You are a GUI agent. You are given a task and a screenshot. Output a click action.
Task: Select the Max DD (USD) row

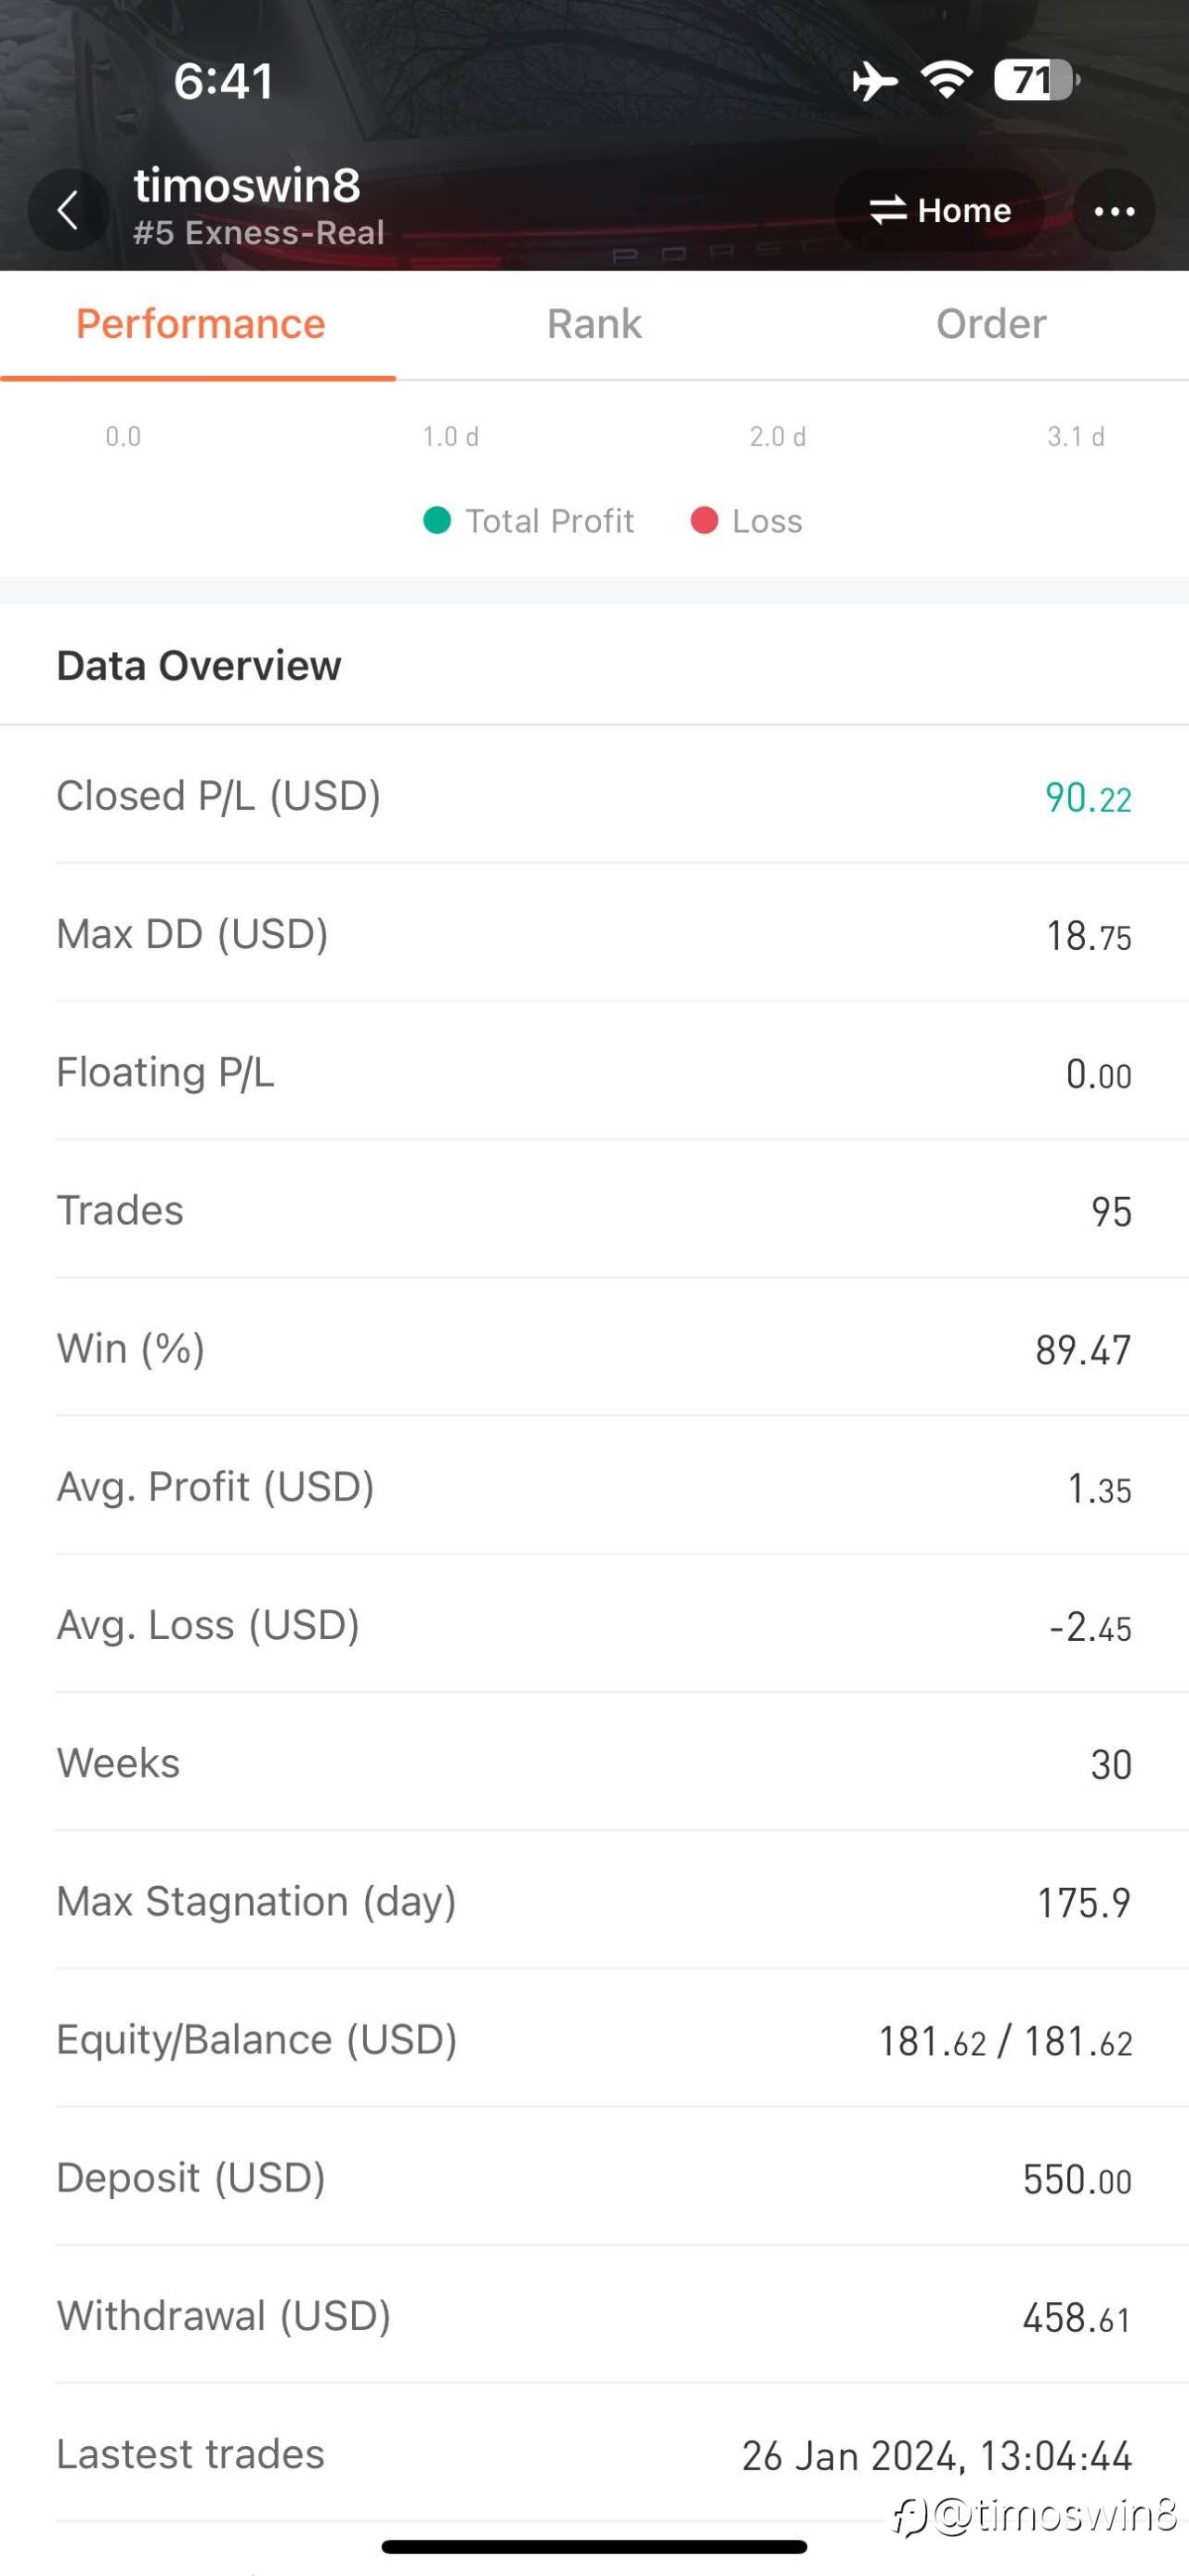tap(594, 935)
